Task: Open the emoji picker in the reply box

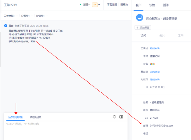Action: coord(114,117)
